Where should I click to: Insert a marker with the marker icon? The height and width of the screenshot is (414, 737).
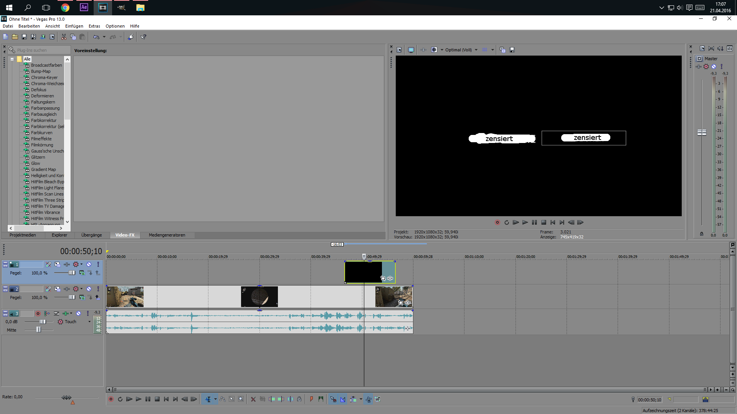311,399
